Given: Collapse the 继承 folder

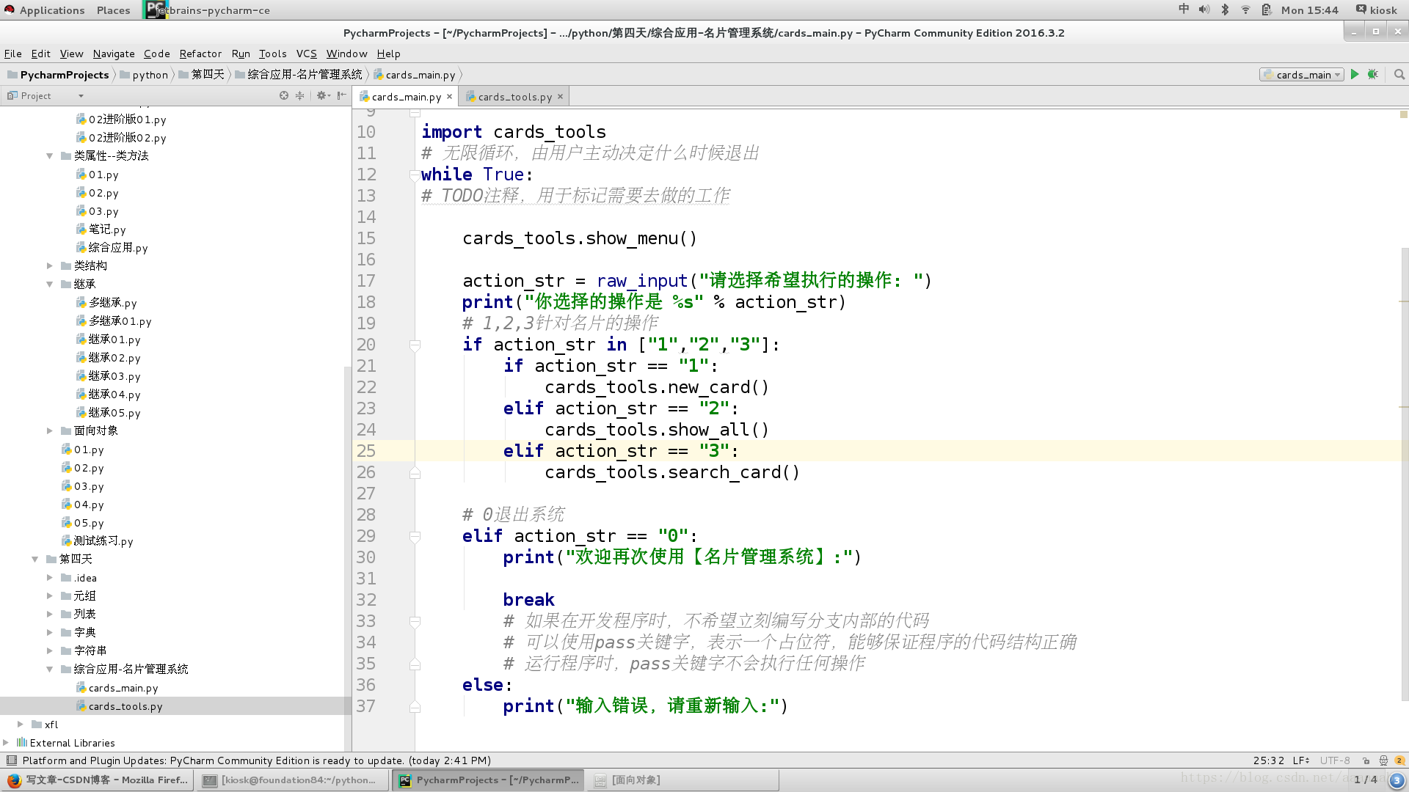Looking at the screenshot, I should click(50, 284).
